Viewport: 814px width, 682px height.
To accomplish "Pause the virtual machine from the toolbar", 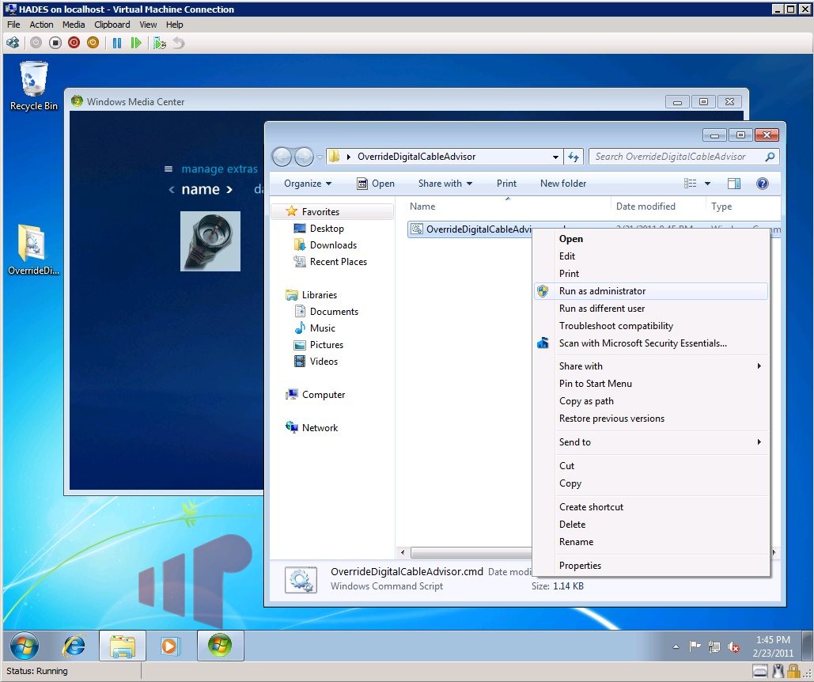I will [117, 43].
